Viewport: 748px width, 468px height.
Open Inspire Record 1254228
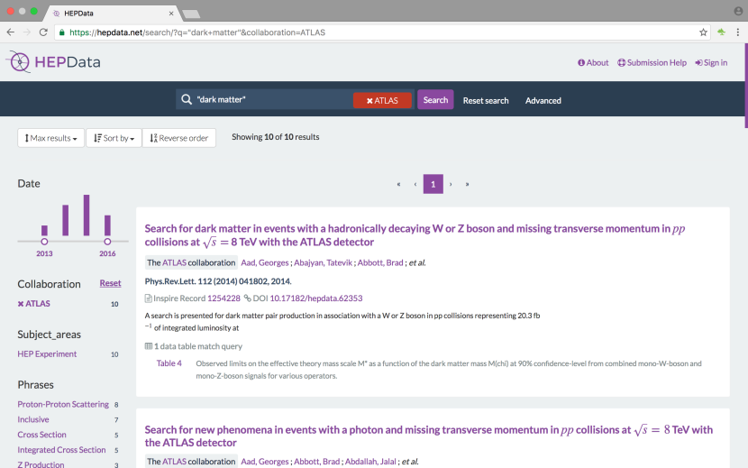coord(223,298)
